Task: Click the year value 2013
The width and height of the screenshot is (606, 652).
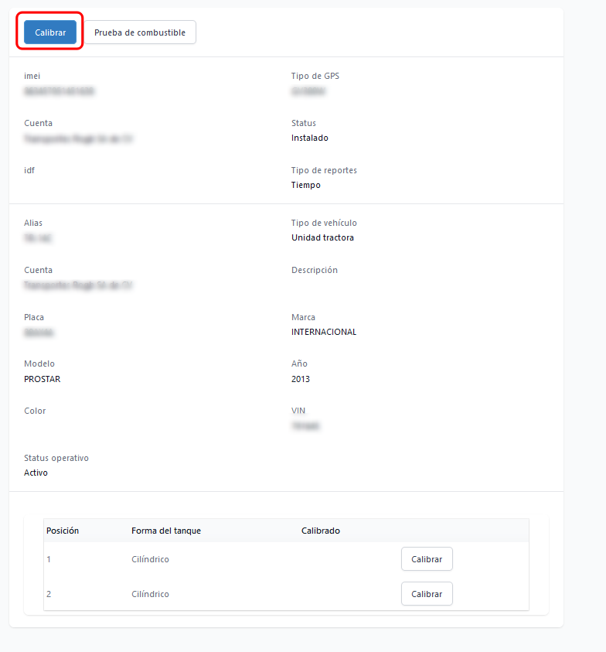Action: click(x=300, y=379)
